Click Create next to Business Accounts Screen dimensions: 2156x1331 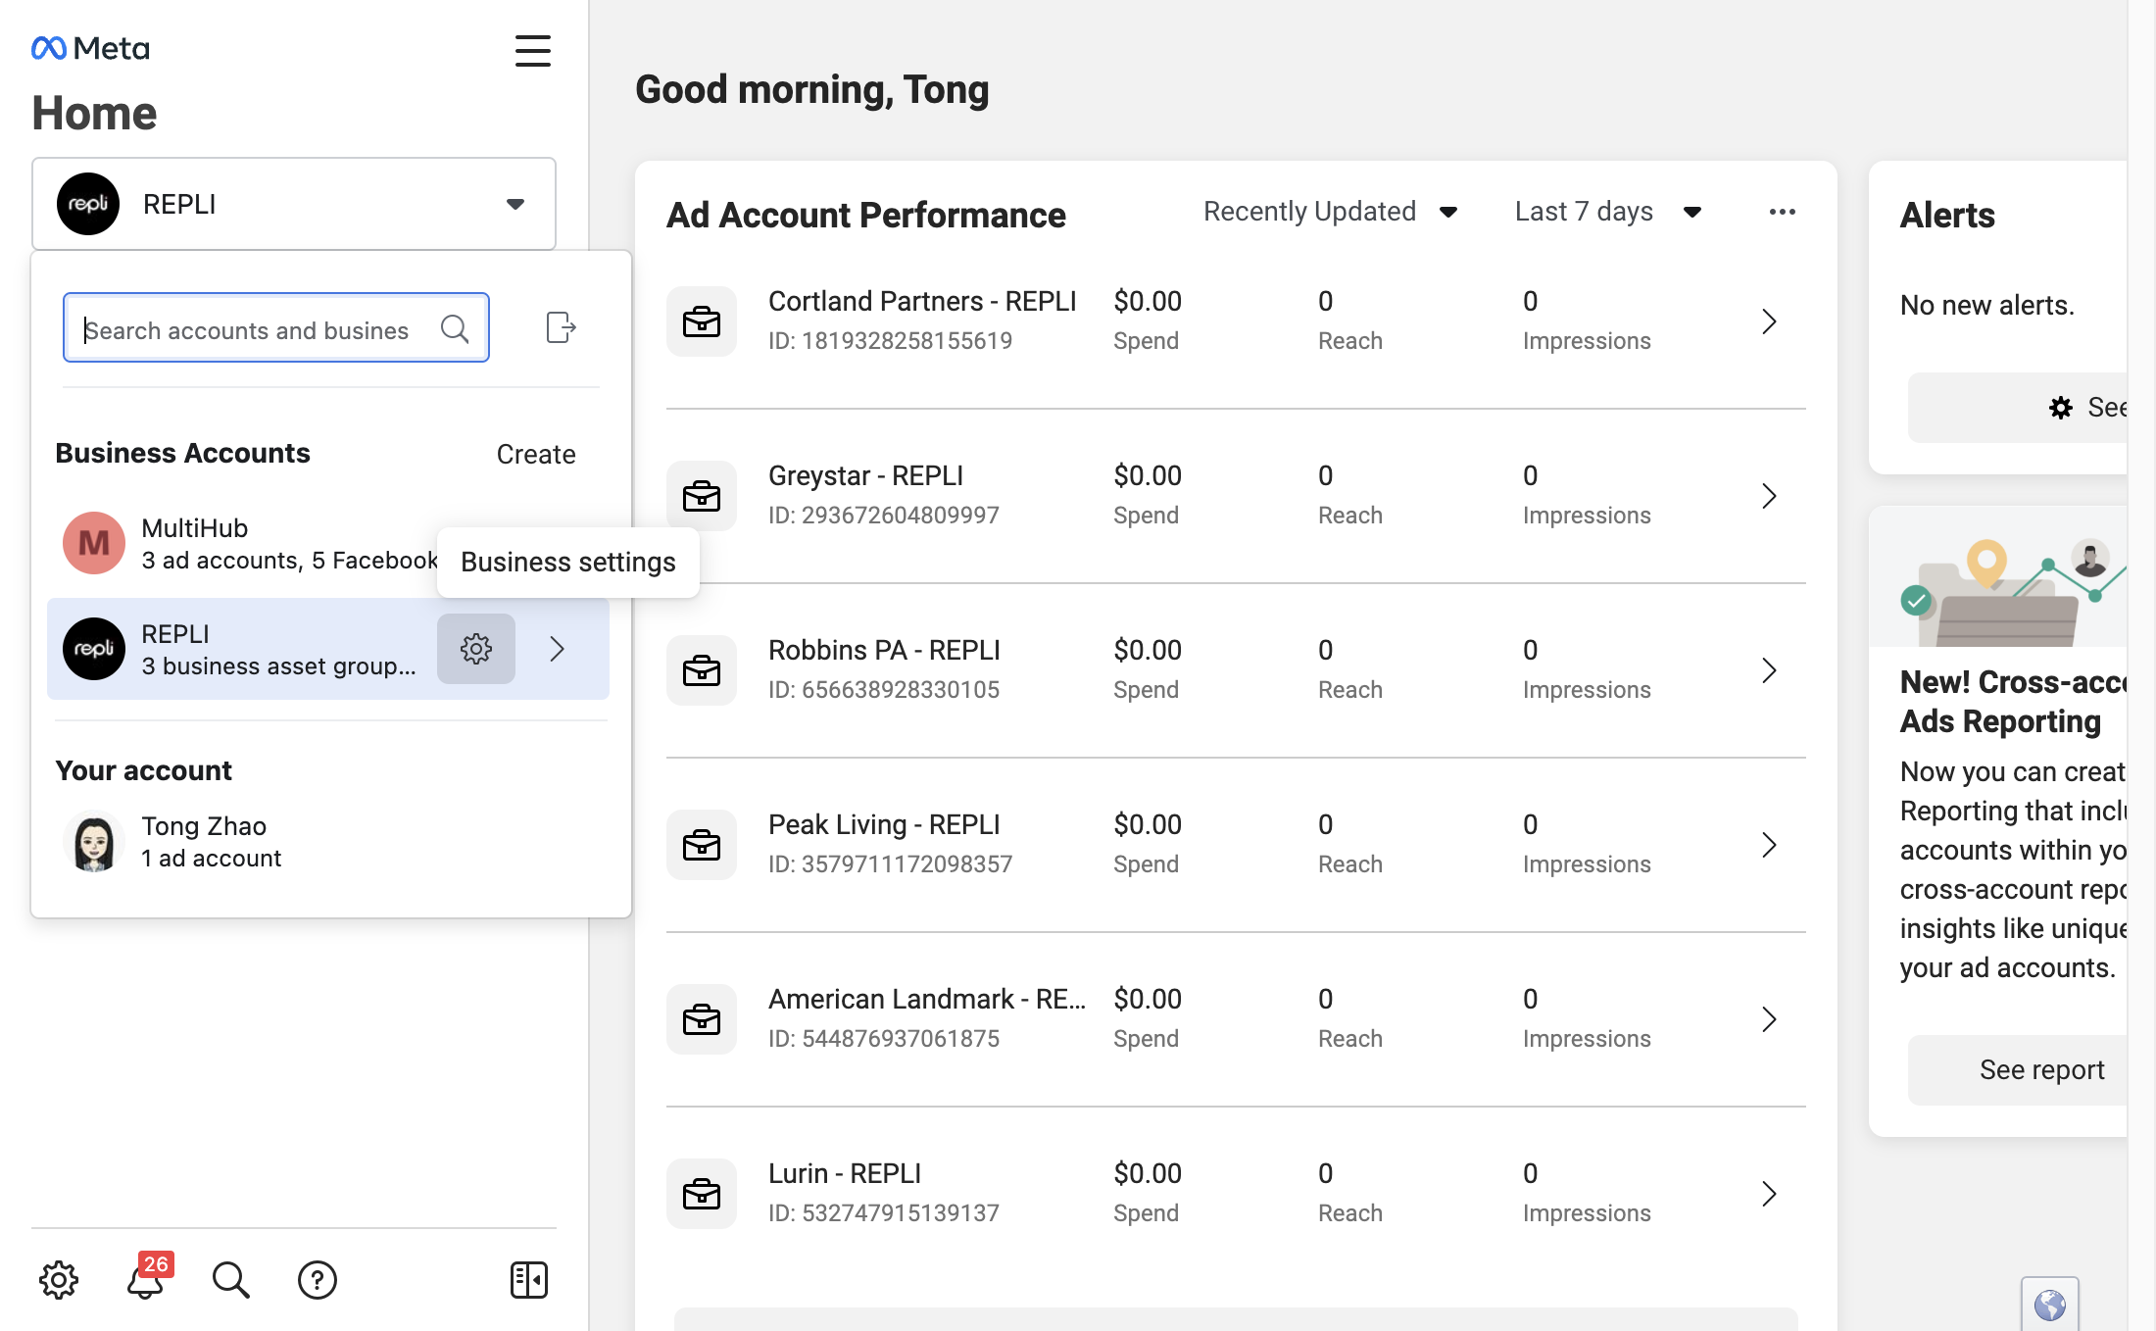tap(536, 454)
